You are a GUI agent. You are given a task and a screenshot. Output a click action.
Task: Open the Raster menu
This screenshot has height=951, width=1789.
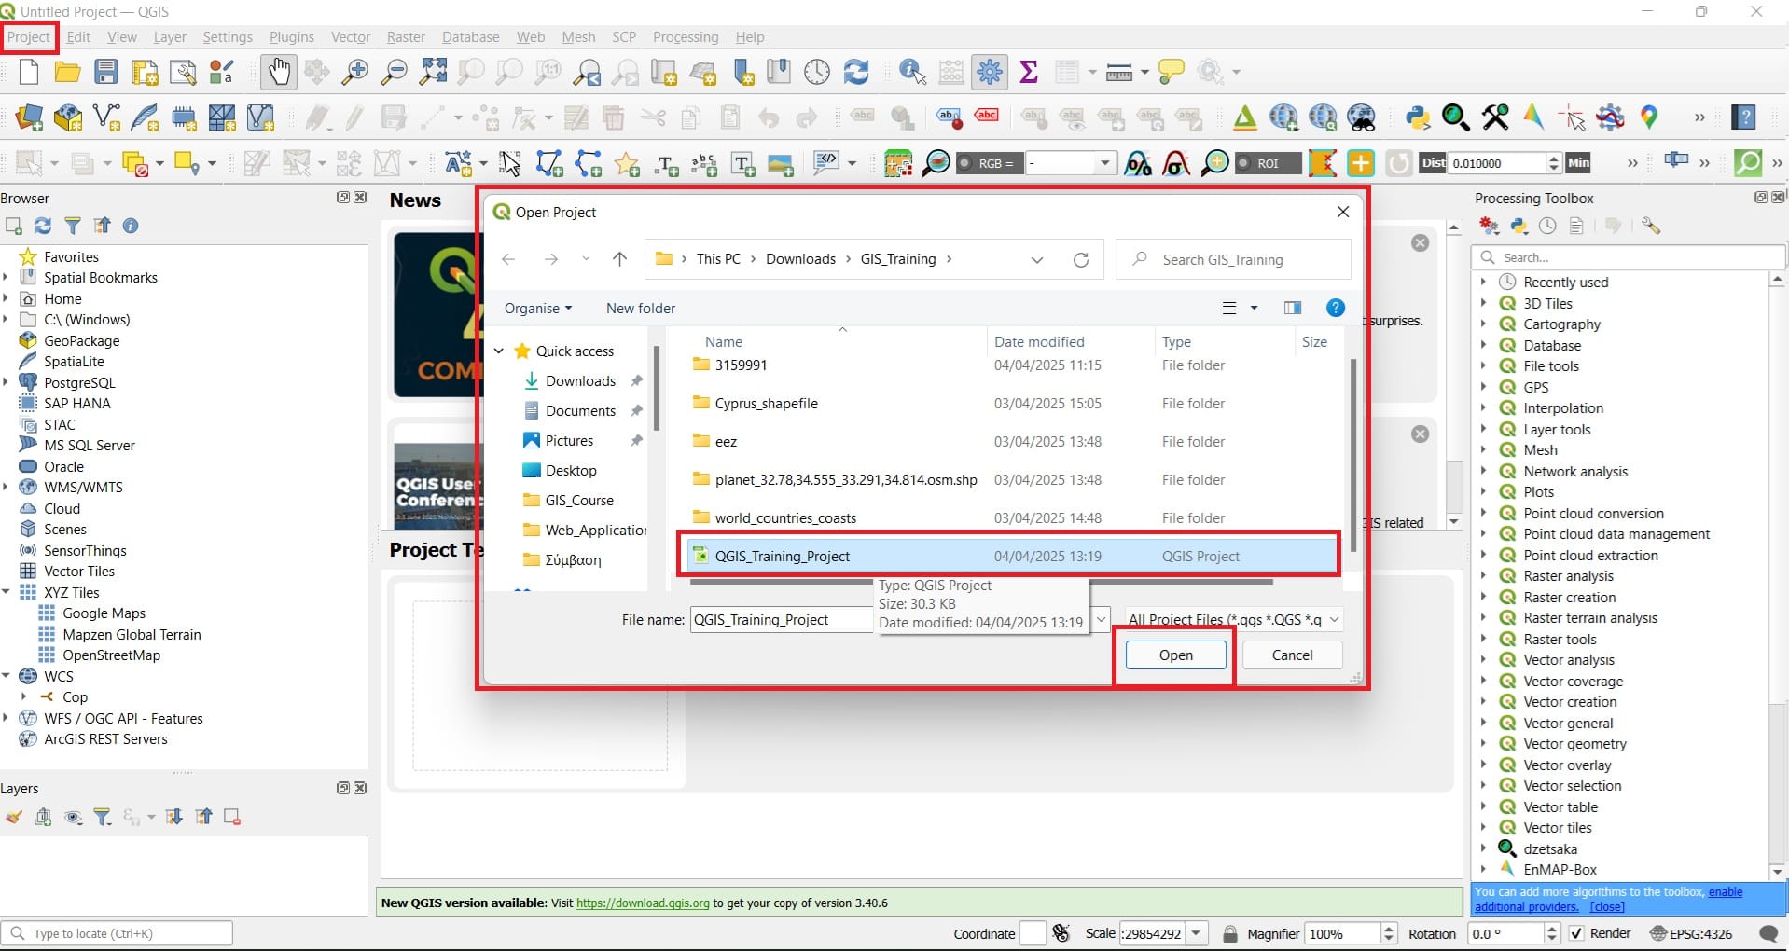(406, 37)
